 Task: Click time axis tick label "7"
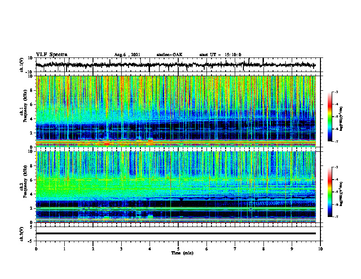(x=235, y=249)
